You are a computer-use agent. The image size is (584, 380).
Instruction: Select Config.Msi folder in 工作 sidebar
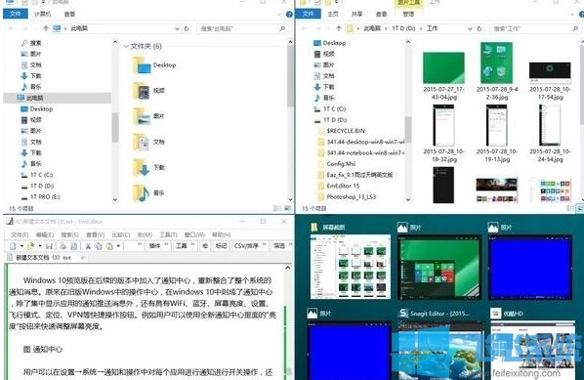click(337, 163)
